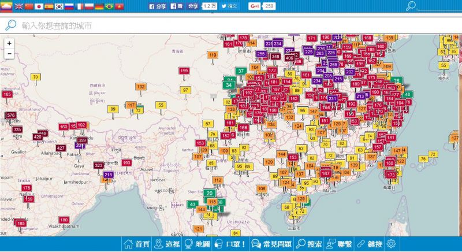Click the dark red 406 AQI marker

(289, 58)
